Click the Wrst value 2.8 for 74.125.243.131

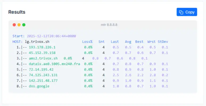click(x=153, y=75)
